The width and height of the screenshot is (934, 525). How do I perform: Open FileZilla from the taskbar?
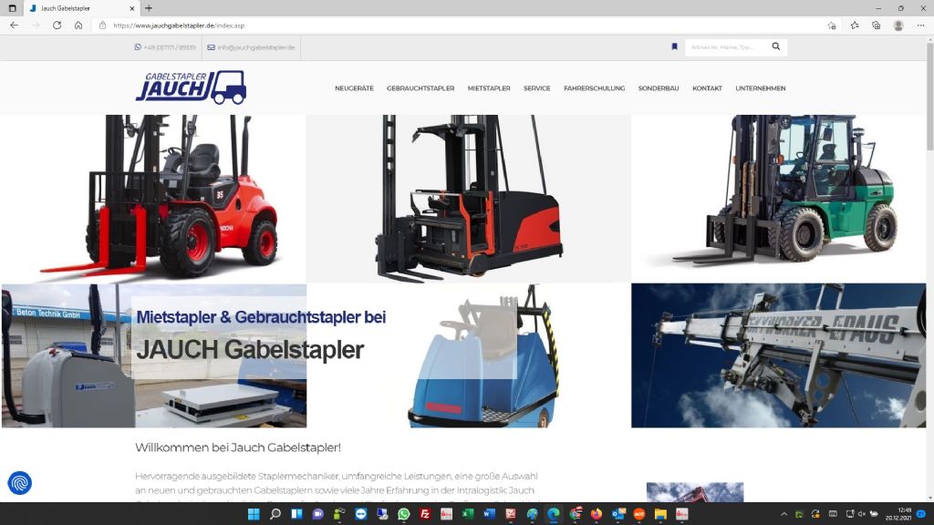425,514
